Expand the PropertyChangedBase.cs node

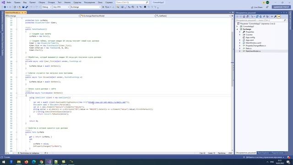(x=240, y=46)
